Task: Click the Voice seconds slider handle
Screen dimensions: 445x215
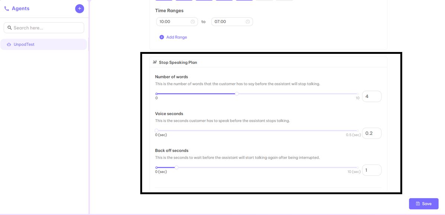Action: (x=156, y=131)
